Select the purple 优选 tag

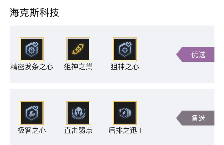pyautogui.click(x=195, y=54)
